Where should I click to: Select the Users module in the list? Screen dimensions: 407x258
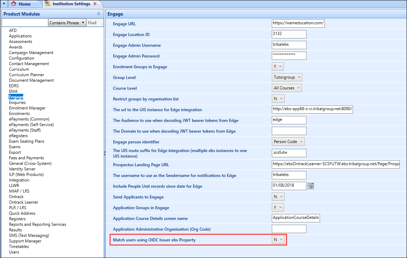pyautogui.click(x=14, y=252)
